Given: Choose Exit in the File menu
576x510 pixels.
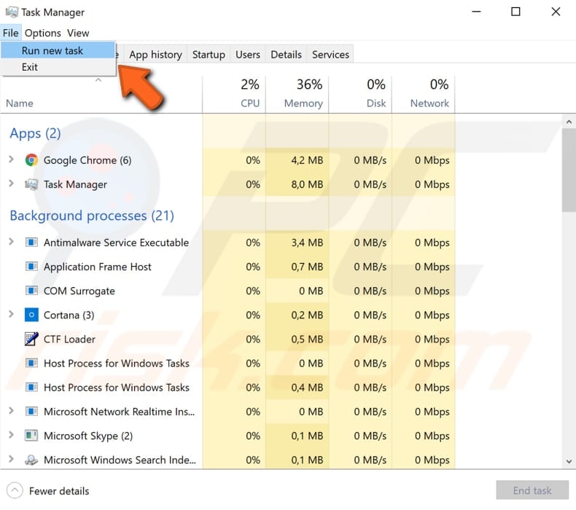Looking at the screenshot, I should click(30, 67).
